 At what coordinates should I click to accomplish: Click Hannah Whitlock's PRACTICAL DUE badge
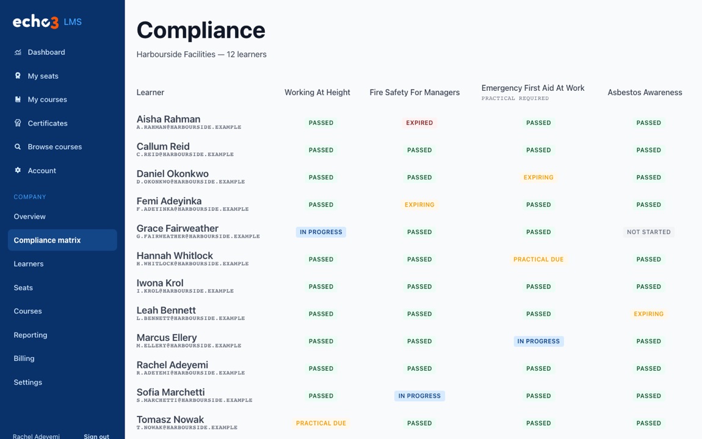538,259
